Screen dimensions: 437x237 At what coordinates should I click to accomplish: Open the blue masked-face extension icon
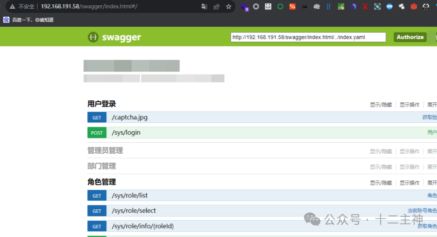(390, 7)
